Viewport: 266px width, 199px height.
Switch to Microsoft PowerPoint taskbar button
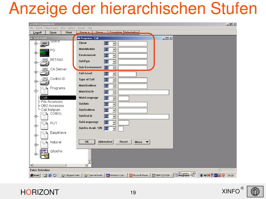(139, 175)
